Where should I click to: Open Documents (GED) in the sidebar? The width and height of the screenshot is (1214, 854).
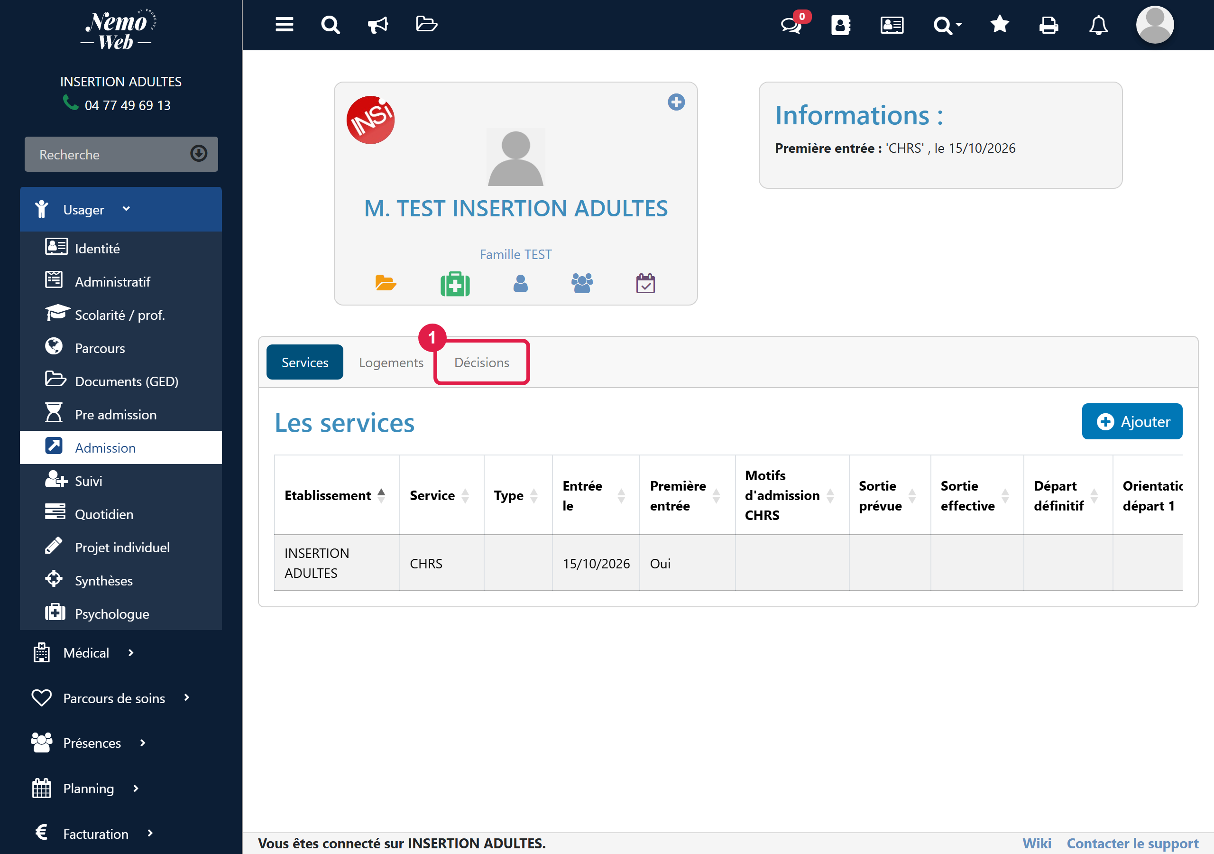(120, 381)
